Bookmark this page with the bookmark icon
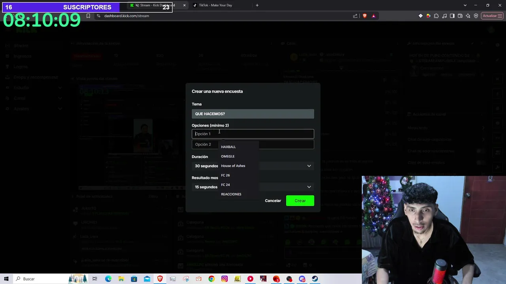This screenshot has height=284, width=506. pyautogui.click(x=88, y=16)
